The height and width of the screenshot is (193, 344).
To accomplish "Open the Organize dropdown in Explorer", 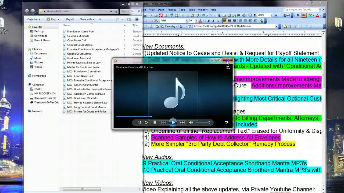I will coord(34,19).
